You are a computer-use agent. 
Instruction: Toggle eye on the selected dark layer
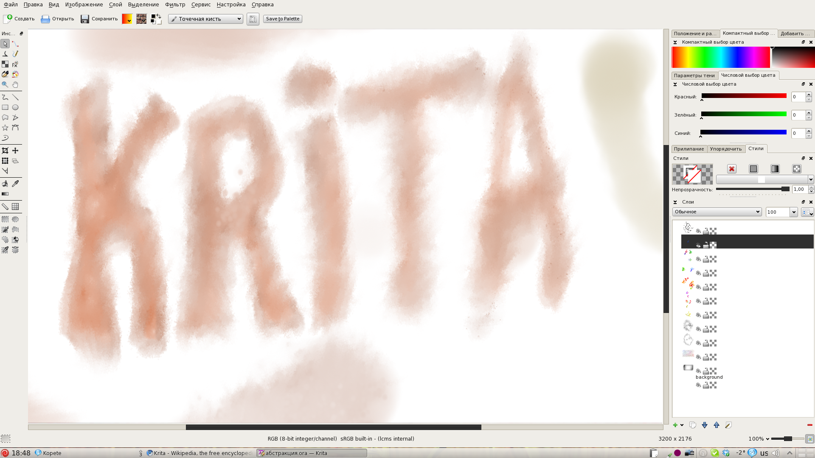(698, 245)
